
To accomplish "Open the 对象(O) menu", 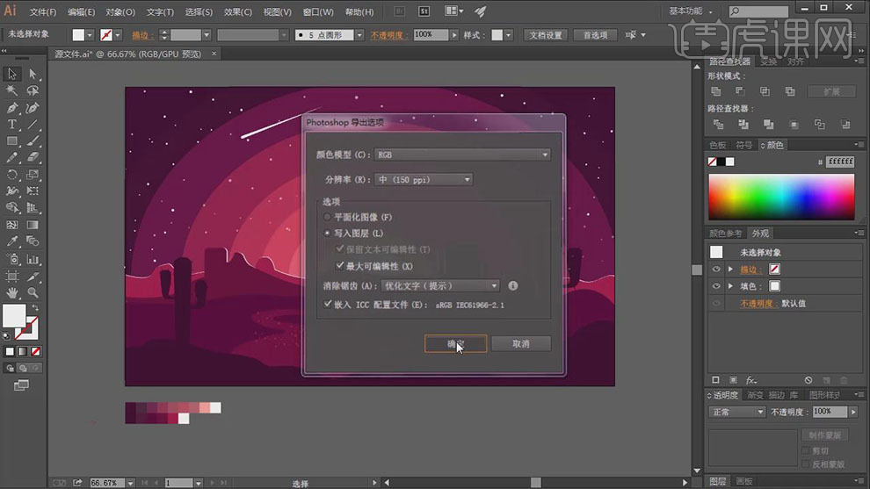I will 120,11.
